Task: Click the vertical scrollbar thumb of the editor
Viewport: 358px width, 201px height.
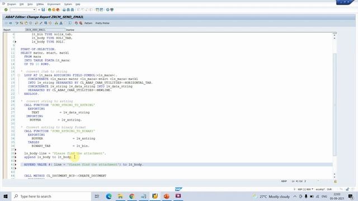Action: point(335,104)
